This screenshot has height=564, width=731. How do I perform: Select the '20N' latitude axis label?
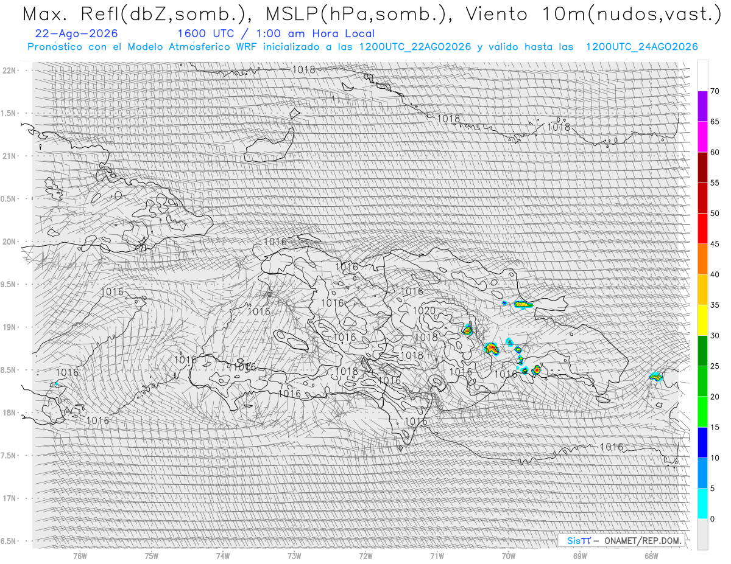9,242
